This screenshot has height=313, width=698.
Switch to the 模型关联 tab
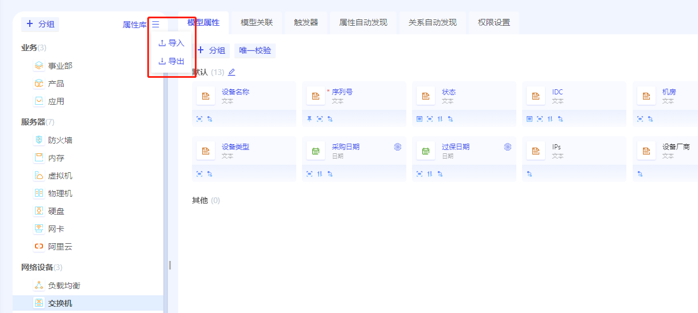tap(257, 23)
